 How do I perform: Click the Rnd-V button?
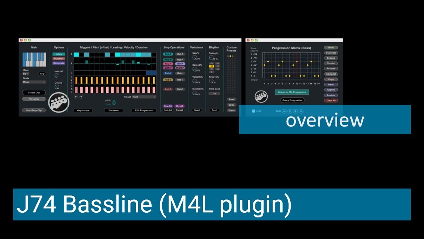pos(168,80)
